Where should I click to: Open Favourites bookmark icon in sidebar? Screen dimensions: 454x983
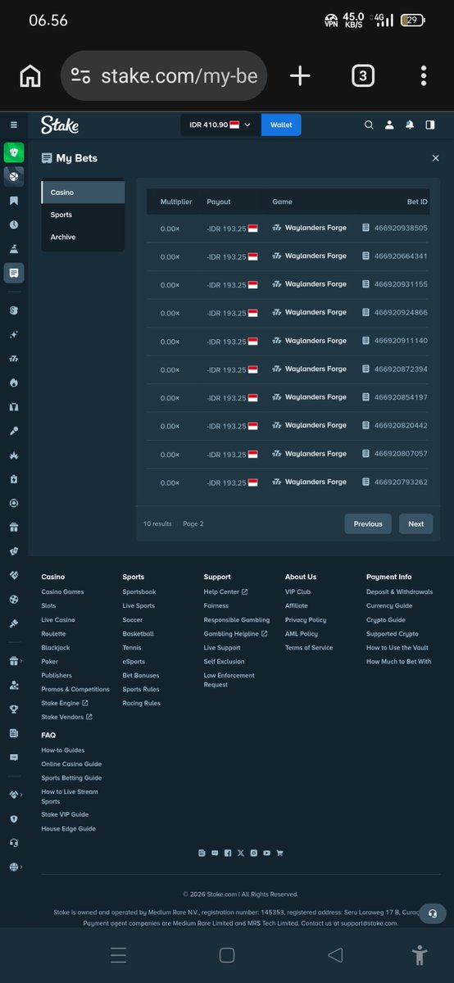14,201
